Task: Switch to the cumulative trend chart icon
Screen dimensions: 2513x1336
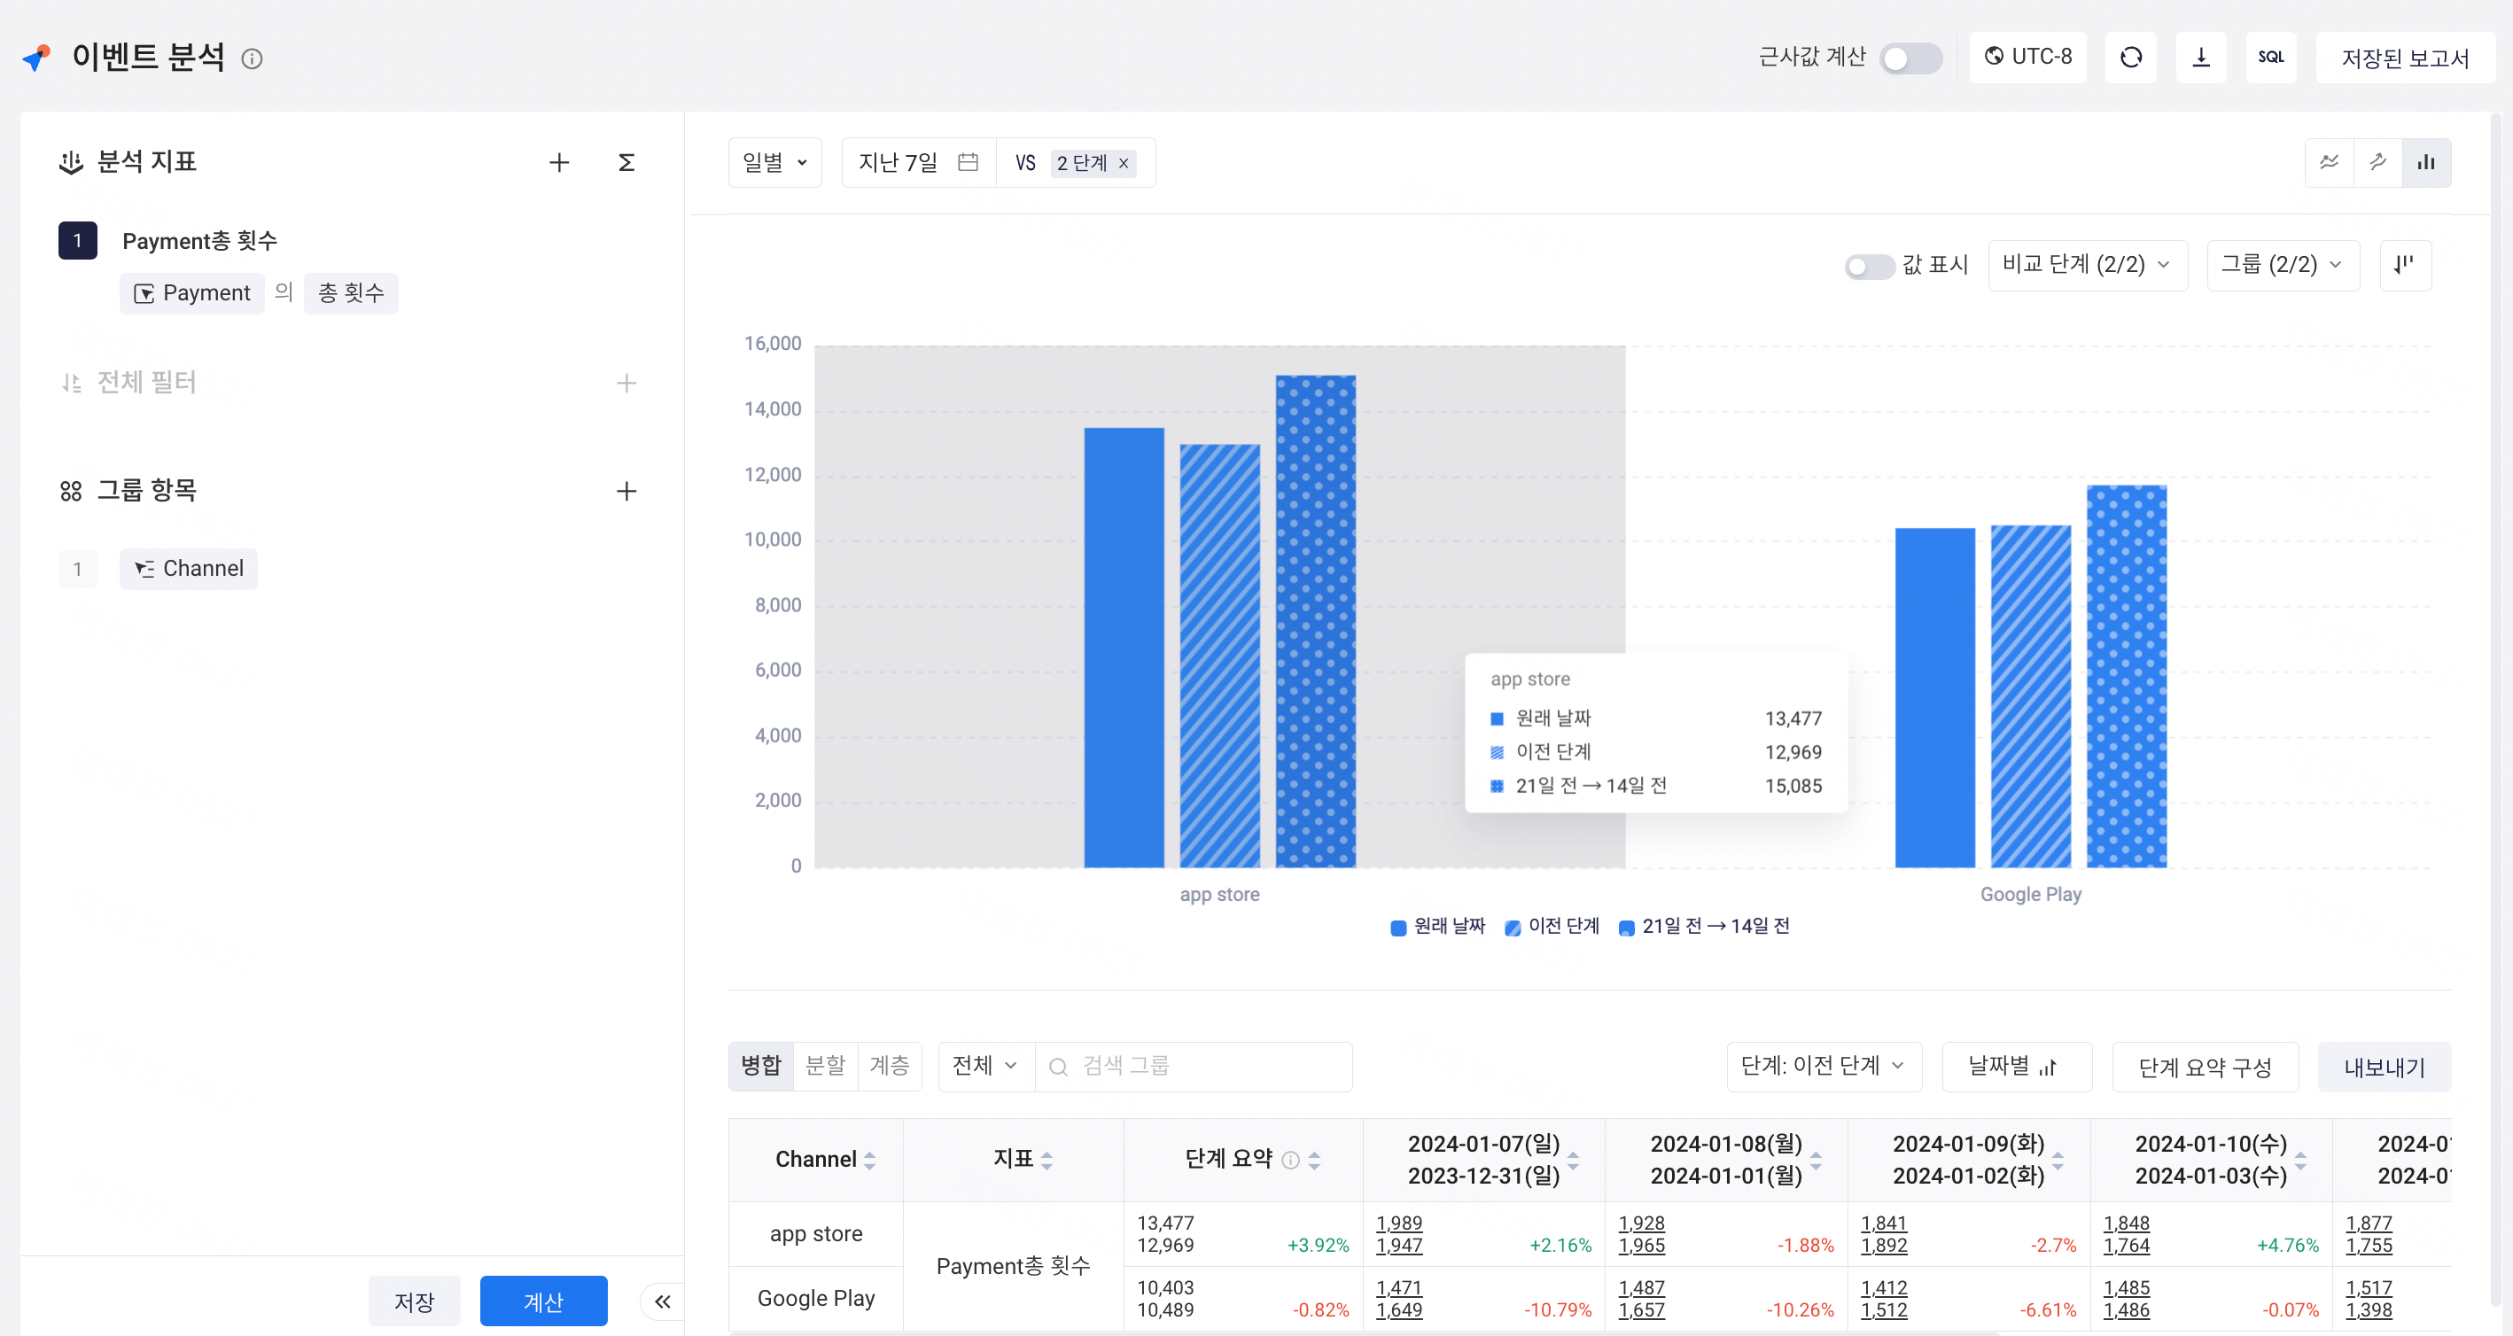Action: pyautogui.click(x=2378, y=162)
